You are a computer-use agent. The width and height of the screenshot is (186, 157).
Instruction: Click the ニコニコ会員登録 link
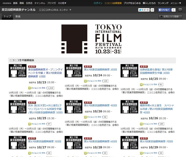[113, 3]
